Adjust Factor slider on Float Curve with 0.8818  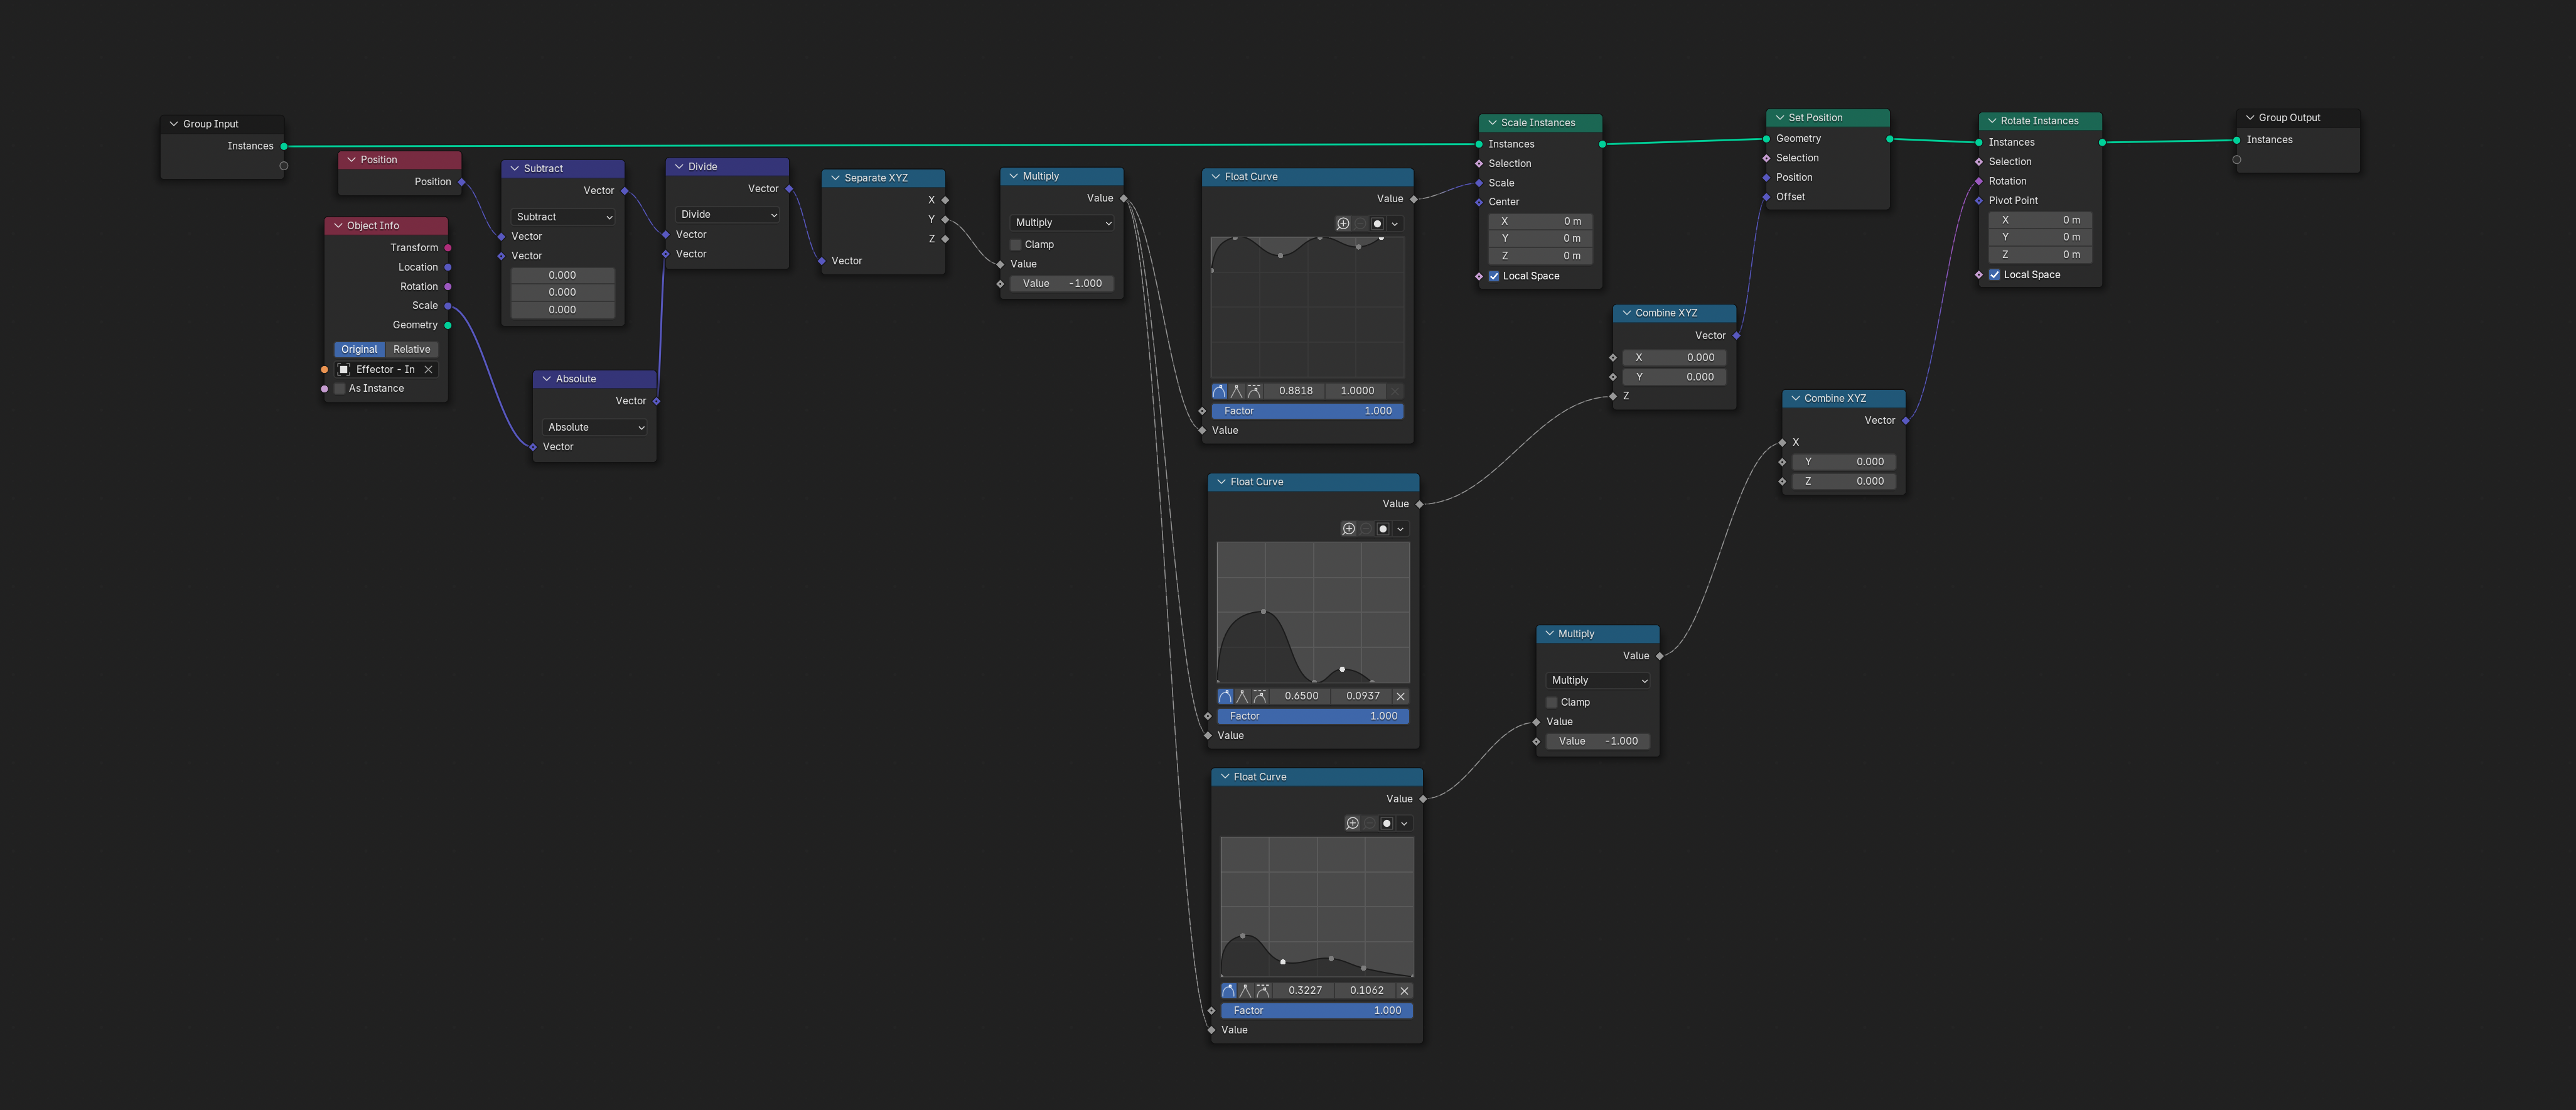click(1307, 411)
